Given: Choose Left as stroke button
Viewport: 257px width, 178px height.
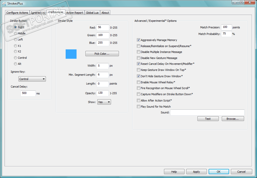Looking at the screenshot, I should click(x=15, y=39).
